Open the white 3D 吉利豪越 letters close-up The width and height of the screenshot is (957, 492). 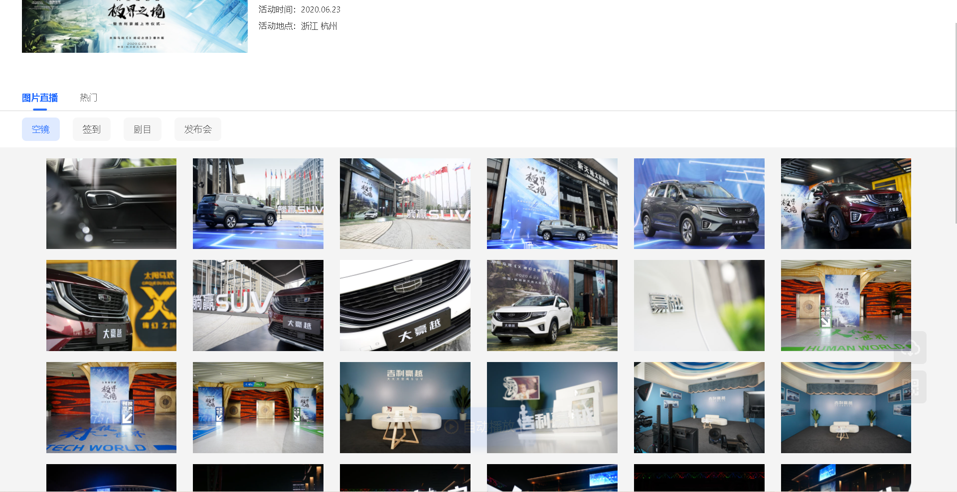552,407
